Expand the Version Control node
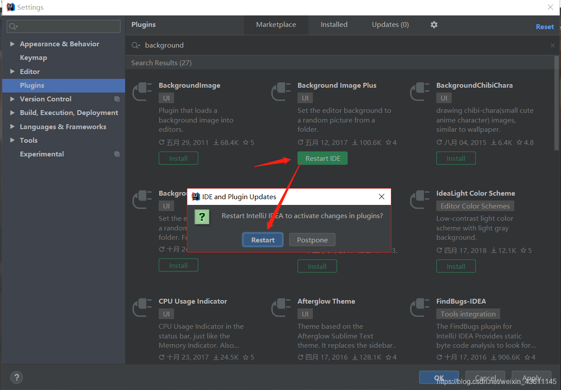This screenshot has height=390, width=561. [12, 99]
